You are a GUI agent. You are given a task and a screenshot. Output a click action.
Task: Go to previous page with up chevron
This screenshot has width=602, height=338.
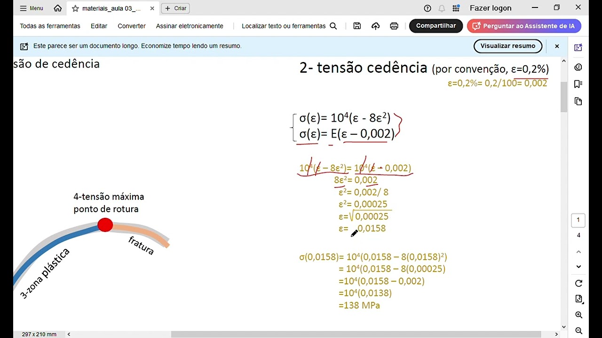coord(578,252)
